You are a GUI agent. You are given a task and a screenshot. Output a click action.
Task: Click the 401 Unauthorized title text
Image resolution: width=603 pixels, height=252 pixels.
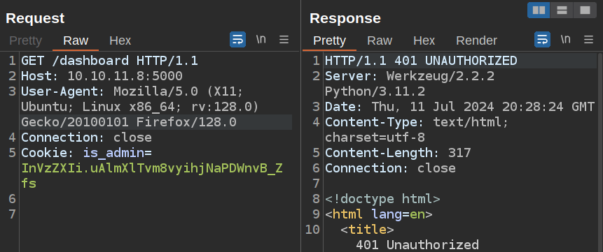pyautogui.click(x=417, y=245)
